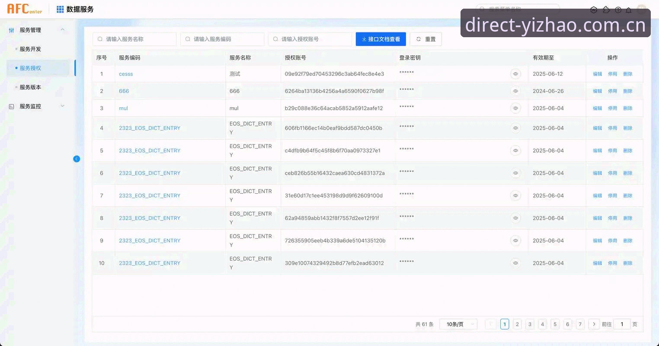Focus the 请输入服务编码 input
The height and width of the screenshot is (346, 659).
pos(222,39)
